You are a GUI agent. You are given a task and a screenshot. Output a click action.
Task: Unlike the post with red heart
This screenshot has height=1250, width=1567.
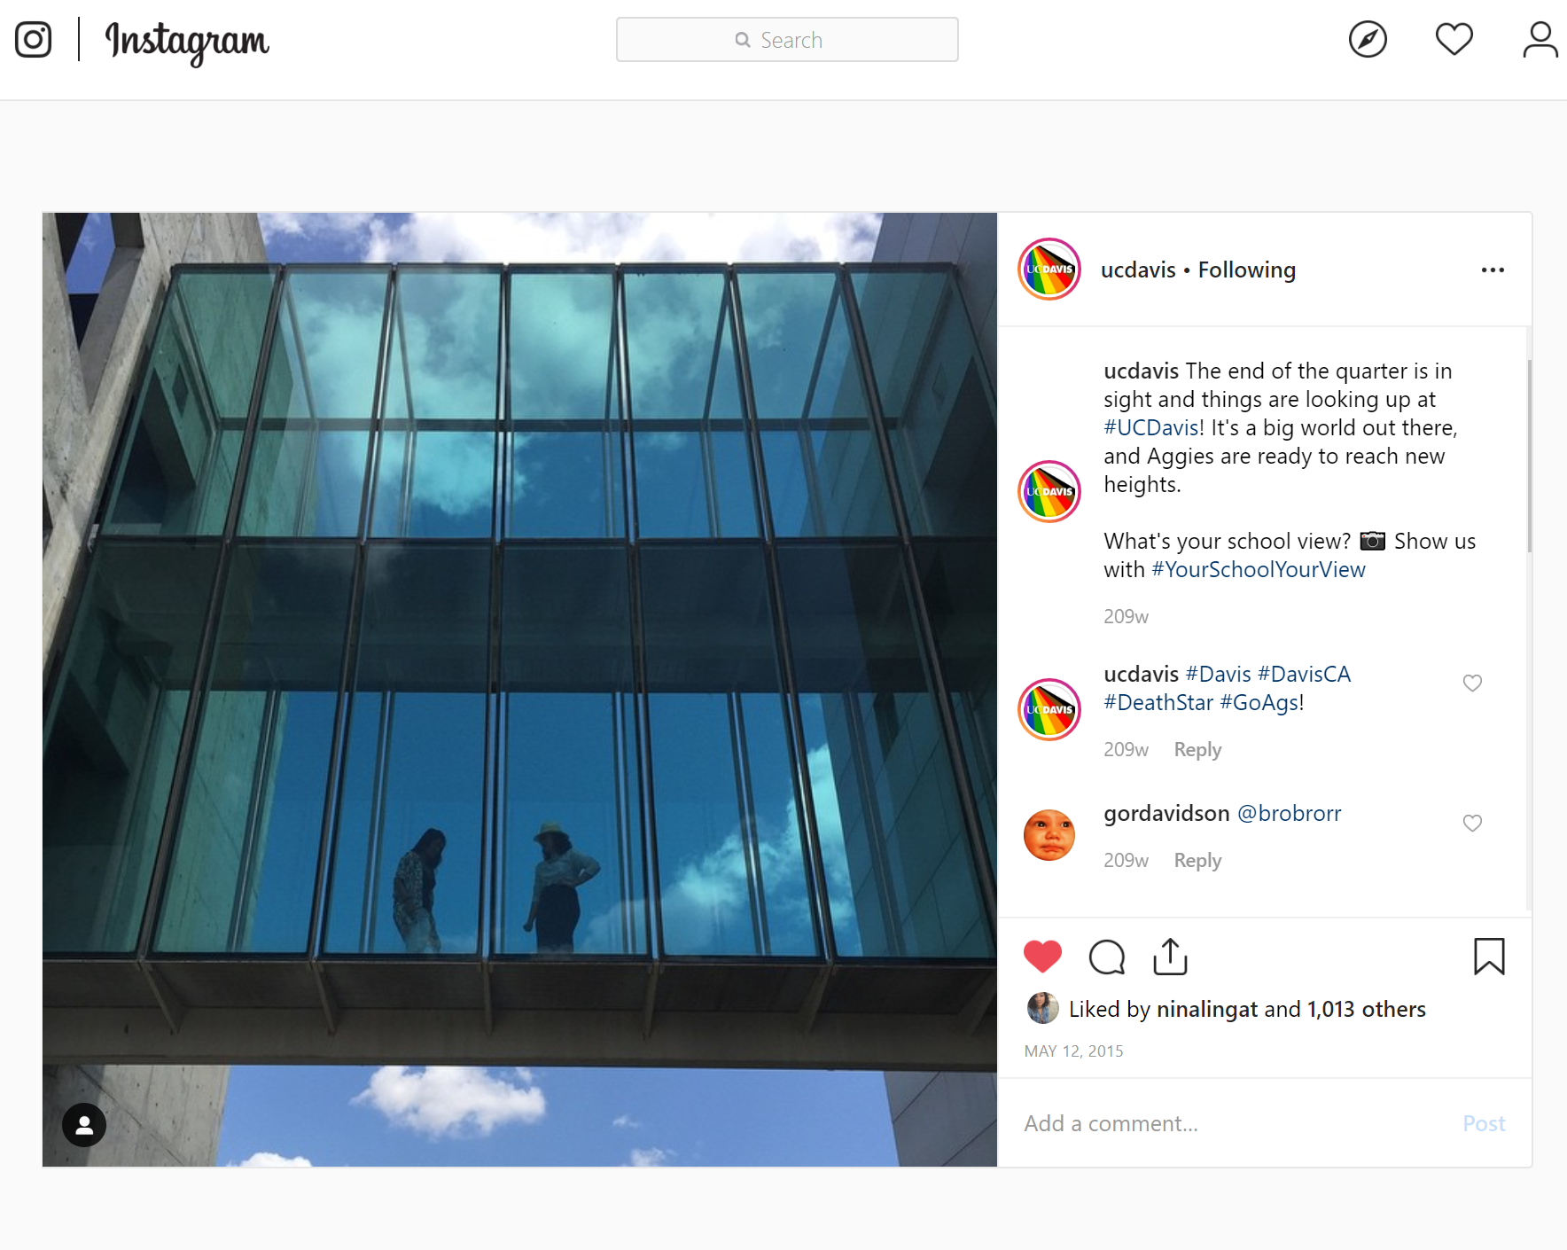[1042, 957]
